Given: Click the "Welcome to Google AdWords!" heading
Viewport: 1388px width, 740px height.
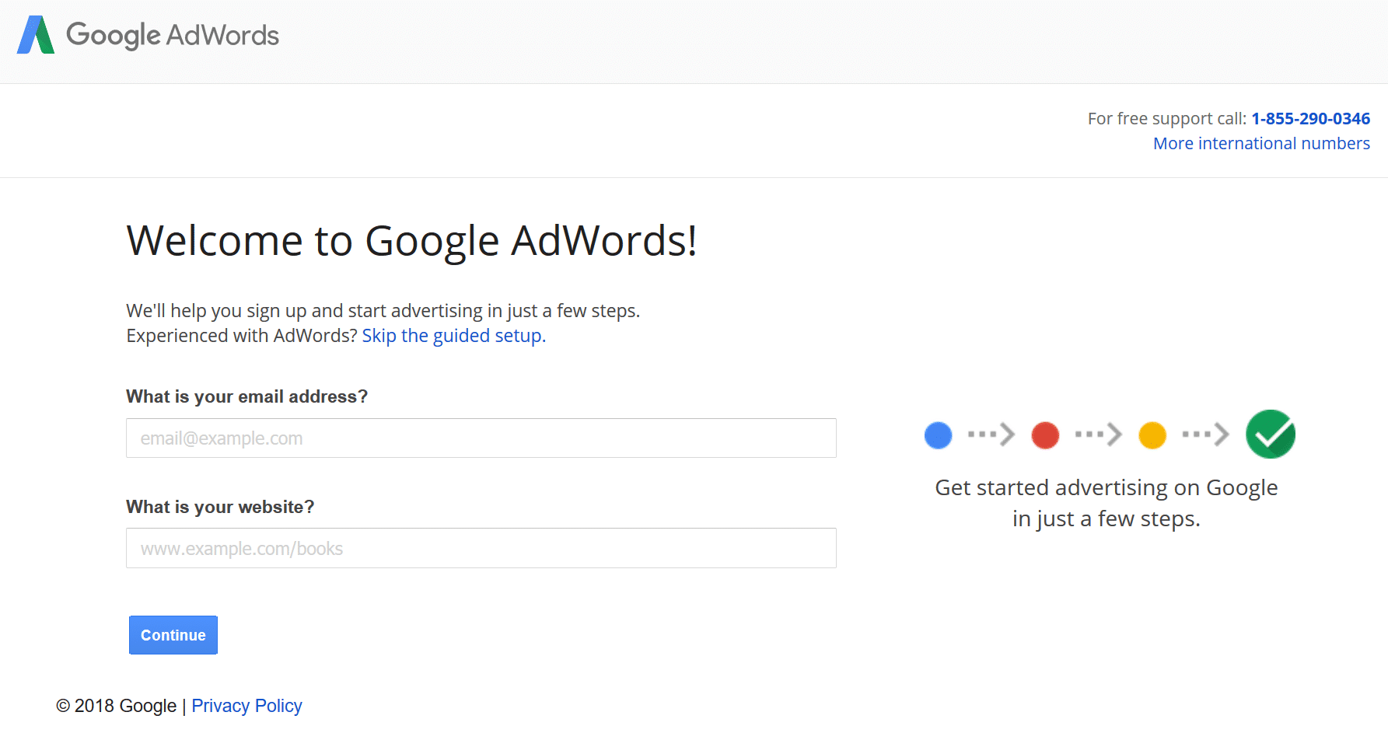Looking at the screenshot, I should (x=412, y=240).
